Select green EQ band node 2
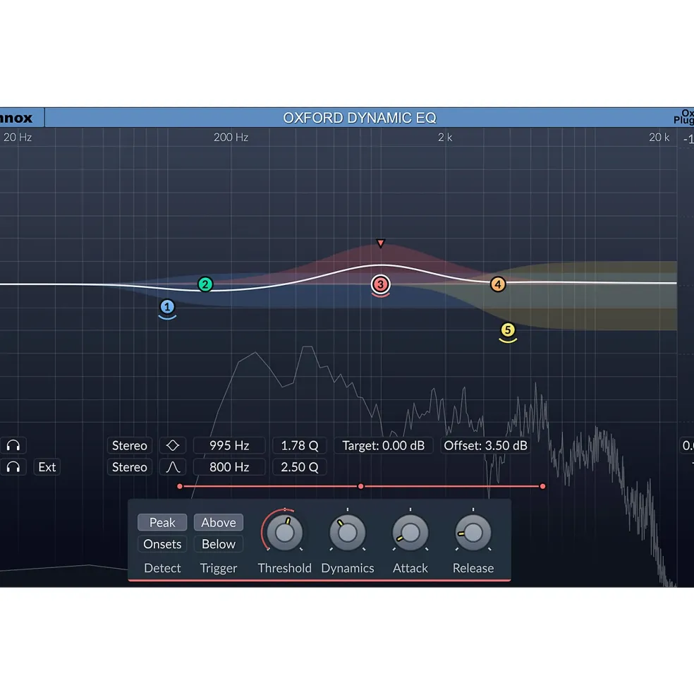Image resolution: width=694 pixels, height=695 pixels. pos(205,284)
